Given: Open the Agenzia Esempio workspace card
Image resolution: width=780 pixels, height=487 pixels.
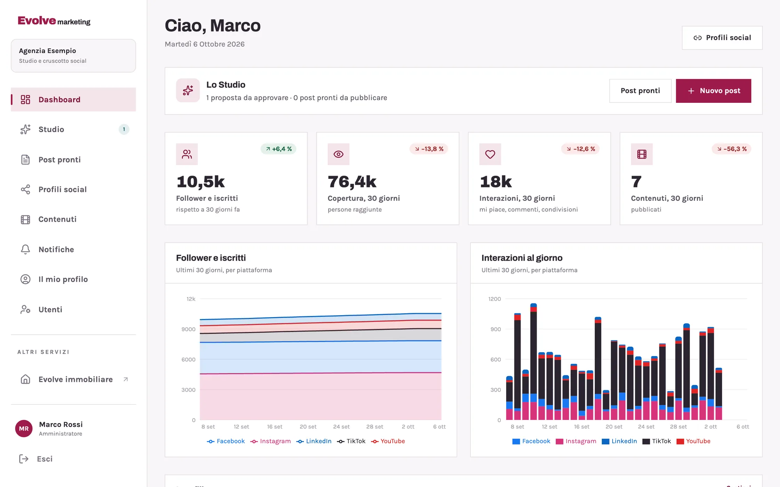Looking at the screenshot, I should 73,55.
